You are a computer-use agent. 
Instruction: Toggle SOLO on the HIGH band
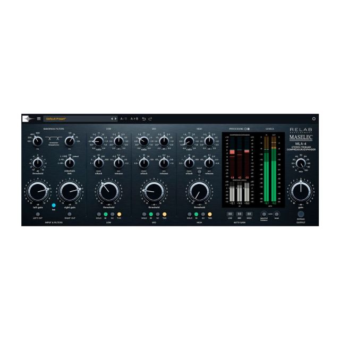(x=190, y=214)
